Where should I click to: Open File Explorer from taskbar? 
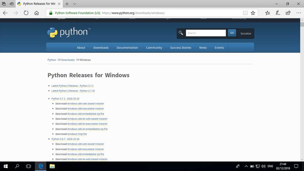tap(52, 166)
